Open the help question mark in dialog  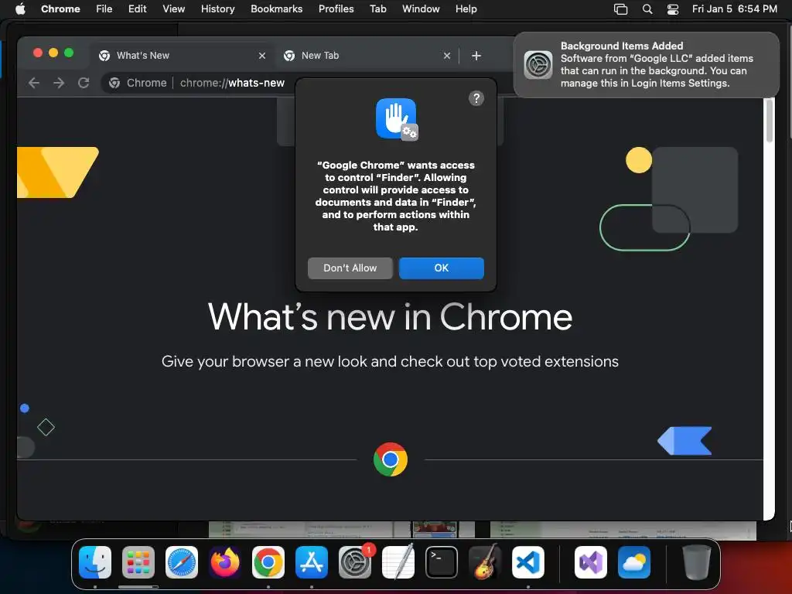(x=476, y=98)
